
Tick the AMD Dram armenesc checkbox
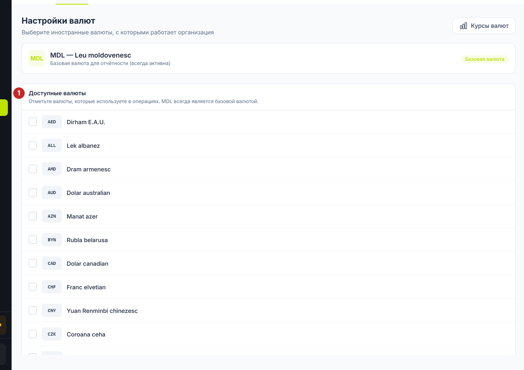coord(33,169)
